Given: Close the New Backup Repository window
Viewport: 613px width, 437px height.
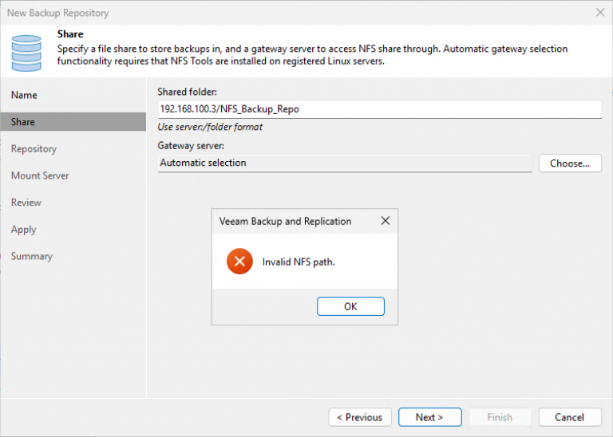Looking at the screenshot, I should pos(600,13).
